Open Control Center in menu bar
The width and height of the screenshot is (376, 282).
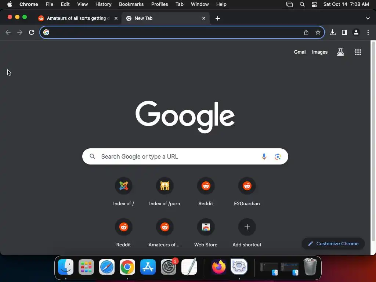(314, 4)
